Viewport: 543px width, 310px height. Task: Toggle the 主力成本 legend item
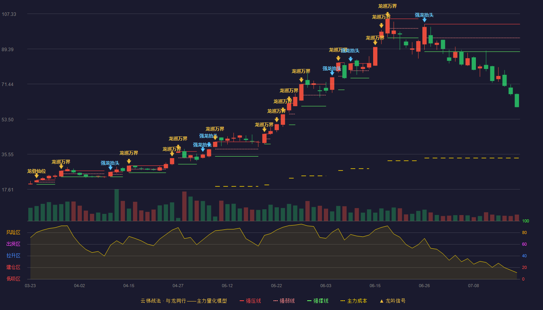[354, 301]
